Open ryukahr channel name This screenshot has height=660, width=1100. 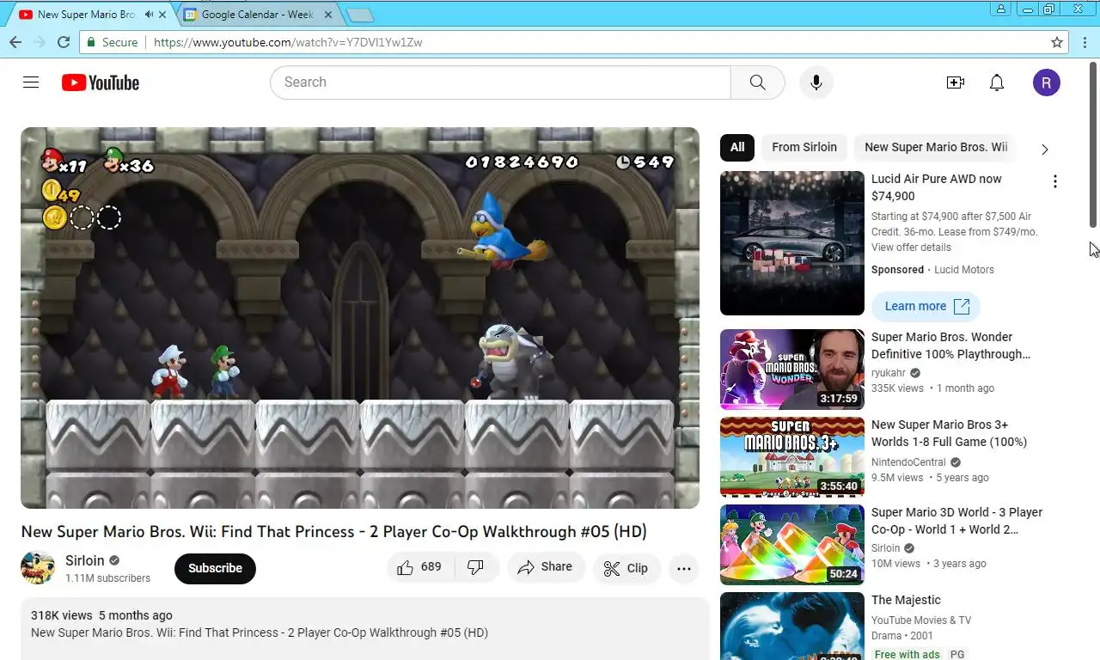[889, 373]
